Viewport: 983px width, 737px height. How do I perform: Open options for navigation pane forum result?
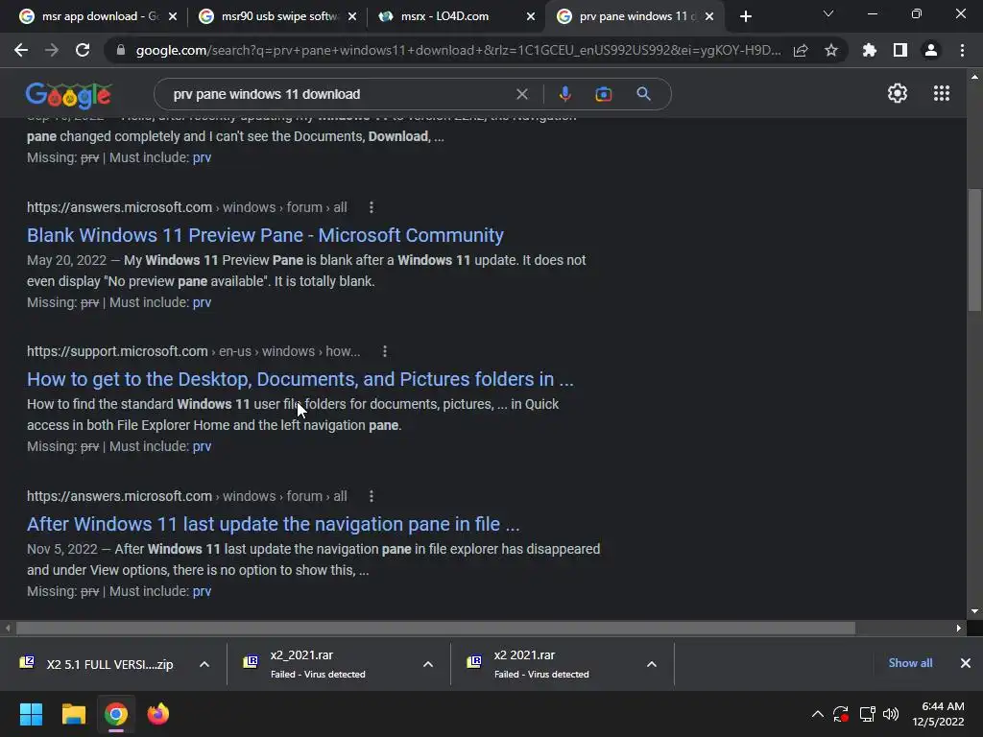pyautogui.click(x=372, y=496)
